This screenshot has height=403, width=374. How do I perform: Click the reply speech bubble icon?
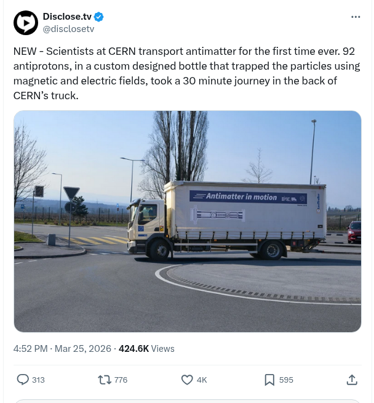point(23,380)
